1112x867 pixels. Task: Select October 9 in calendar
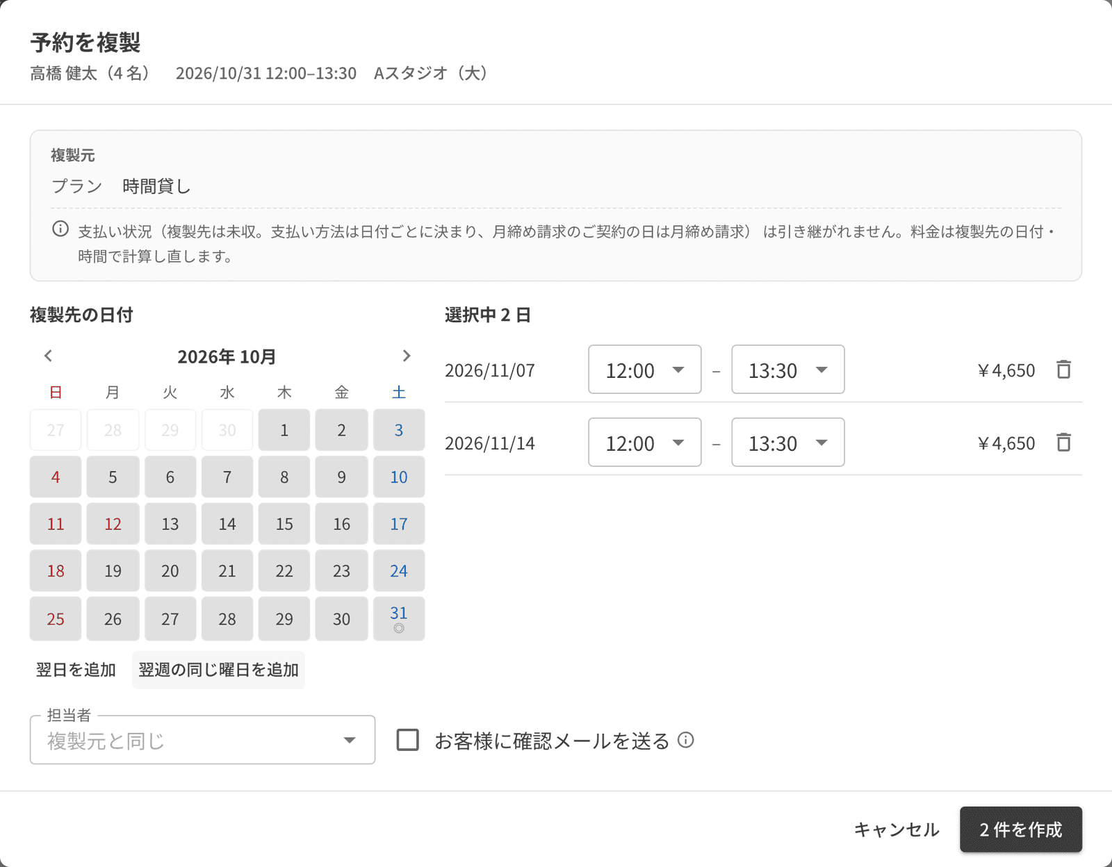coord(341,477)
